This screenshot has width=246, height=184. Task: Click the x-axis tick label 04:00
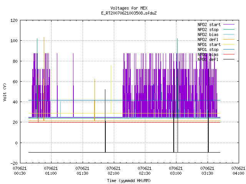(238, 174)
